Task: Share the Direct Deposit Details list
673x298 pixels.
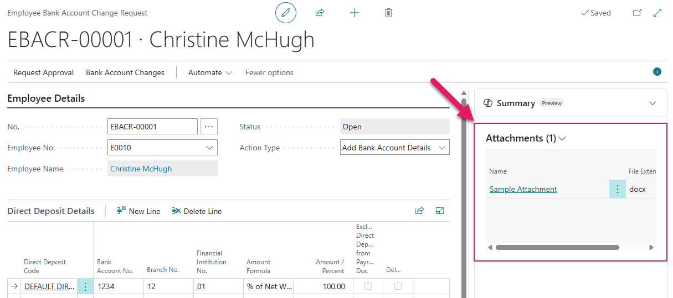Action: (419, 211)
